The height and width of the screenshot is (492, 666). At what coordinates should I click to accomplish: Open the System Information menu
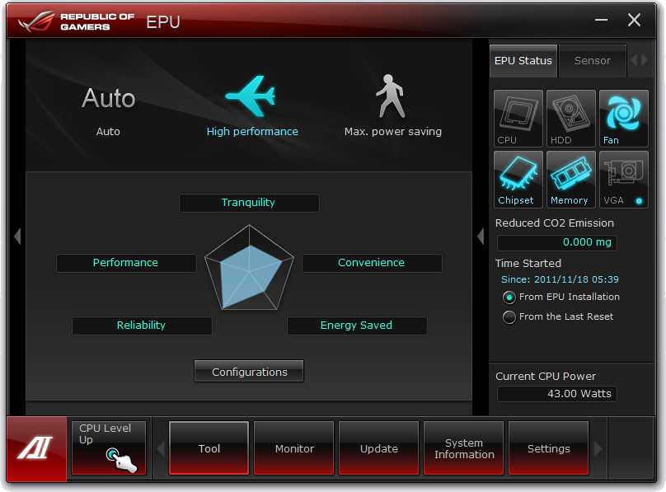click(464, 447)
